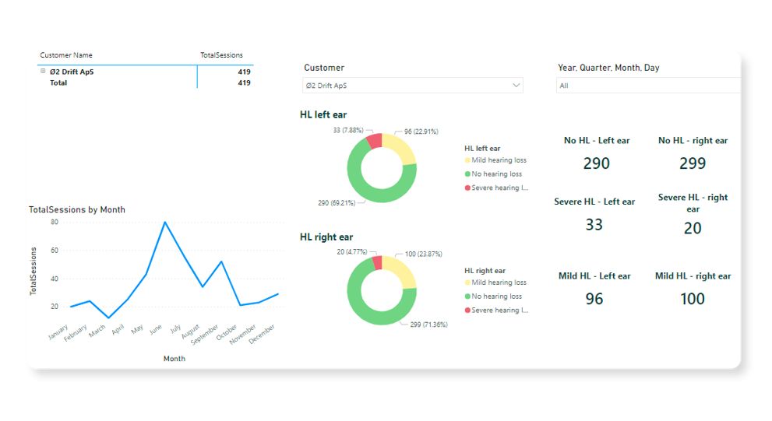Select No hearing loss in HL left ear legend
772x421 pixels.
pos(496,174)
